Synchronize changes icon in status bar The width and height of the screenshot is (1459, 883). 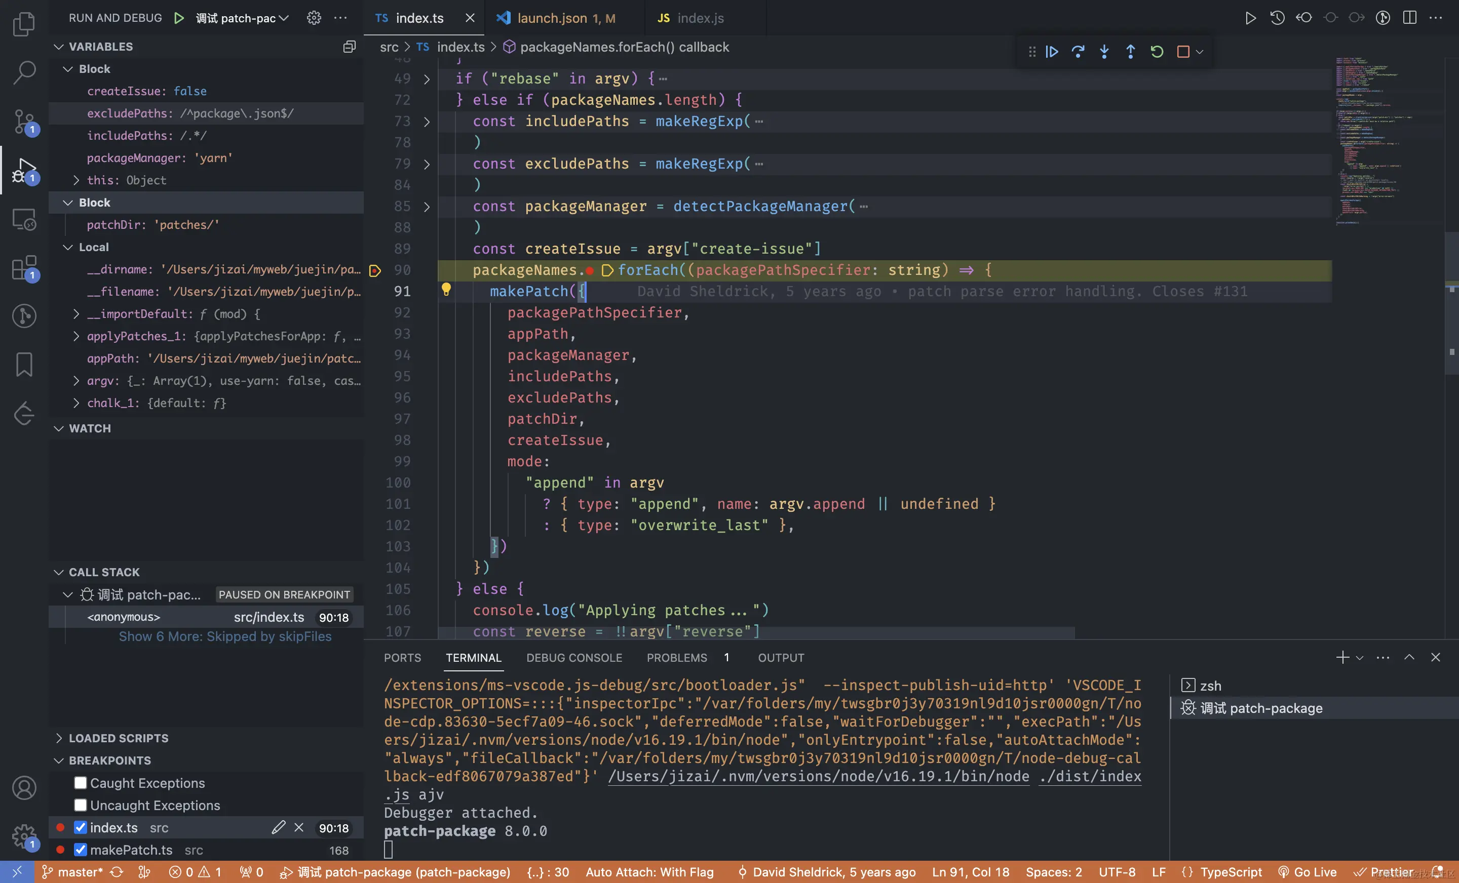pyautogui.click(x=117, y=872)
